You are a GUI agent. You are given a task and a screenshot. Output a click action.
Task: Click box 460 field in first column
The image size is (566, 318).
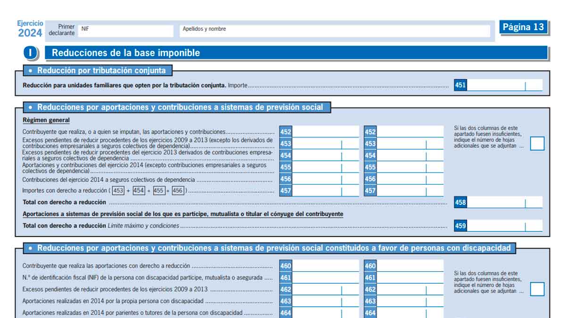tap(326, 266)
